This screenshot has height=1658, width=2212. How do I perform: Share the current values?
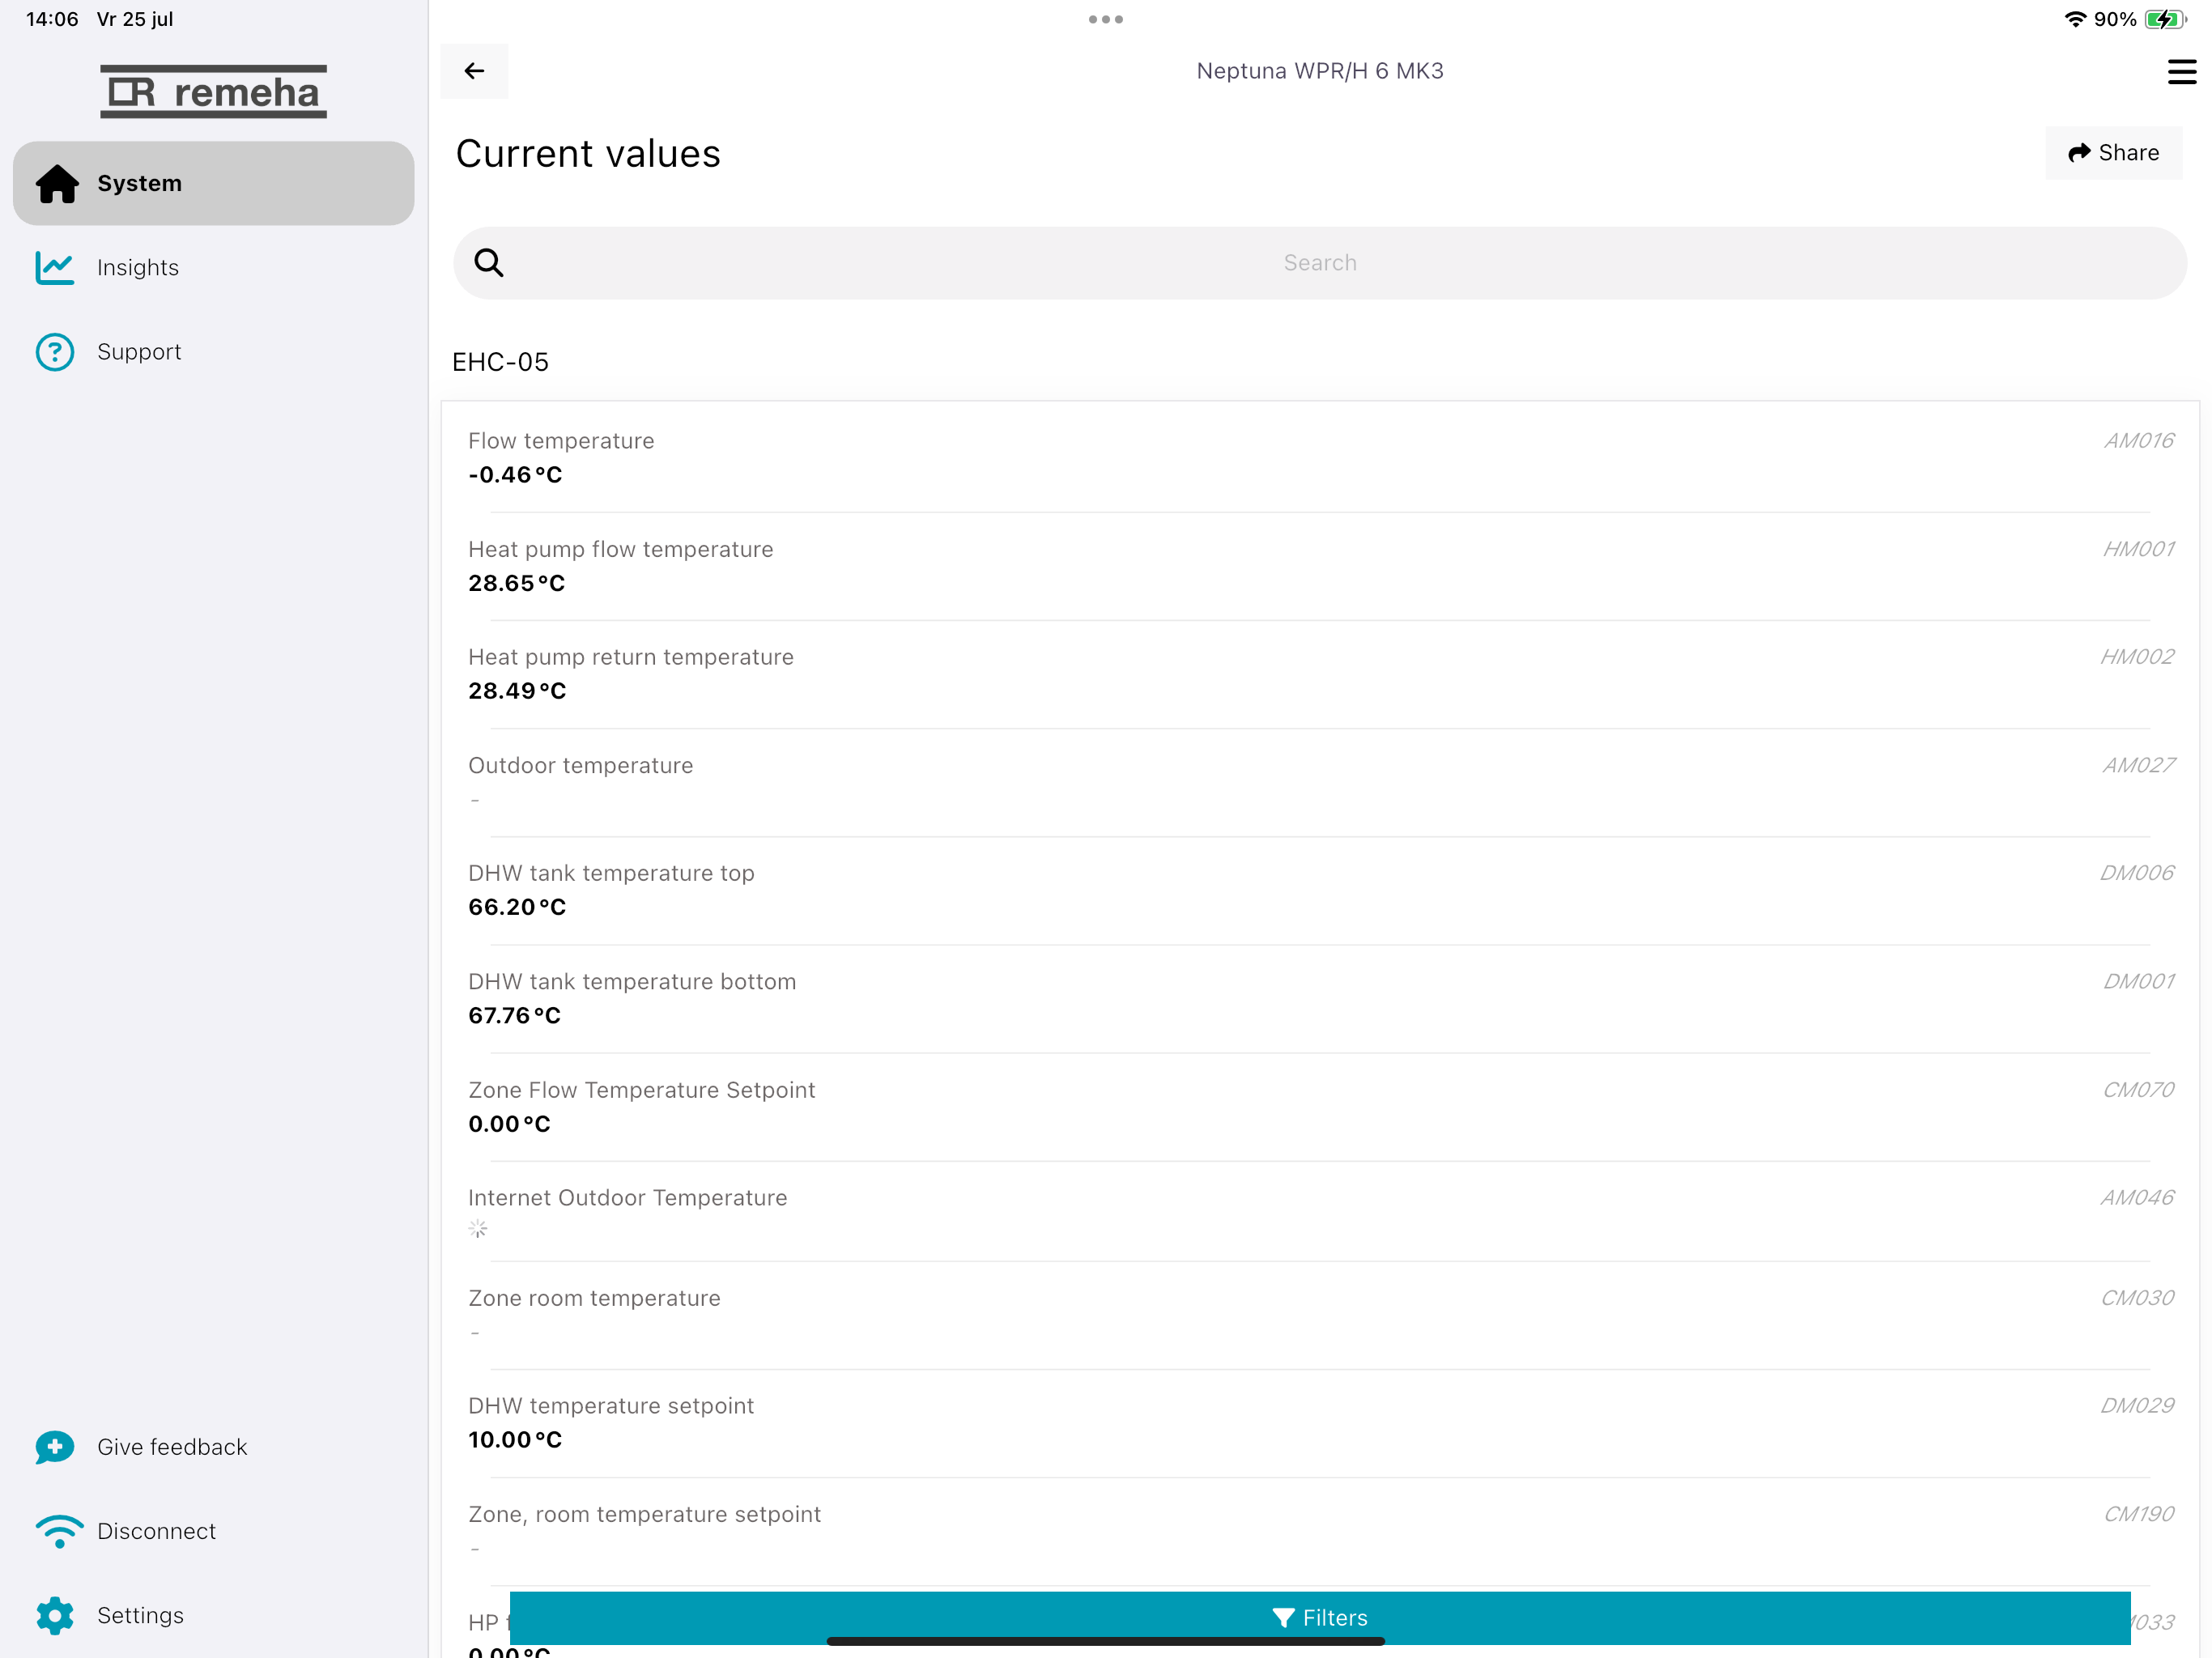[x=2113, y=153]
